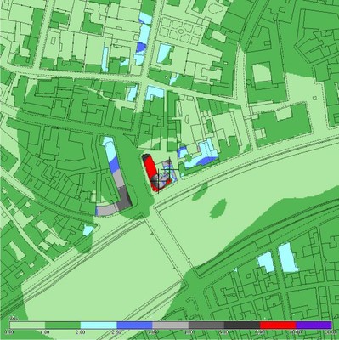Select the light gray legend swatch
The width and height of the screenshot is (339, 340).
(x=170, y=325)
